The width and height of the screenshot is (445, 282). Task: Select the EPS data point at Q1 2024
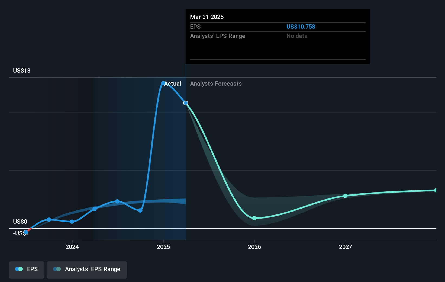[95, 209]
